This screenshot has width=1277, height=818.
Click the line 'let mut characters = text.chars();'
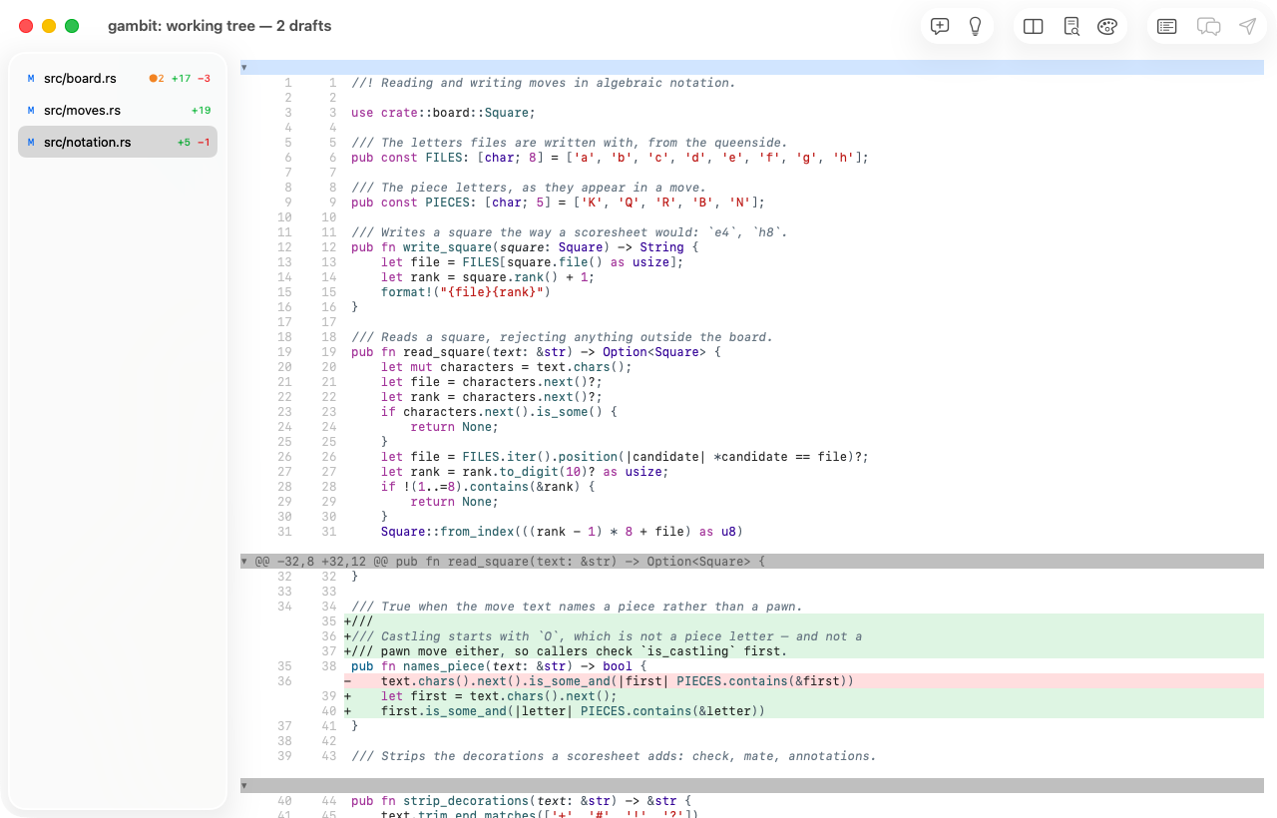506,367
